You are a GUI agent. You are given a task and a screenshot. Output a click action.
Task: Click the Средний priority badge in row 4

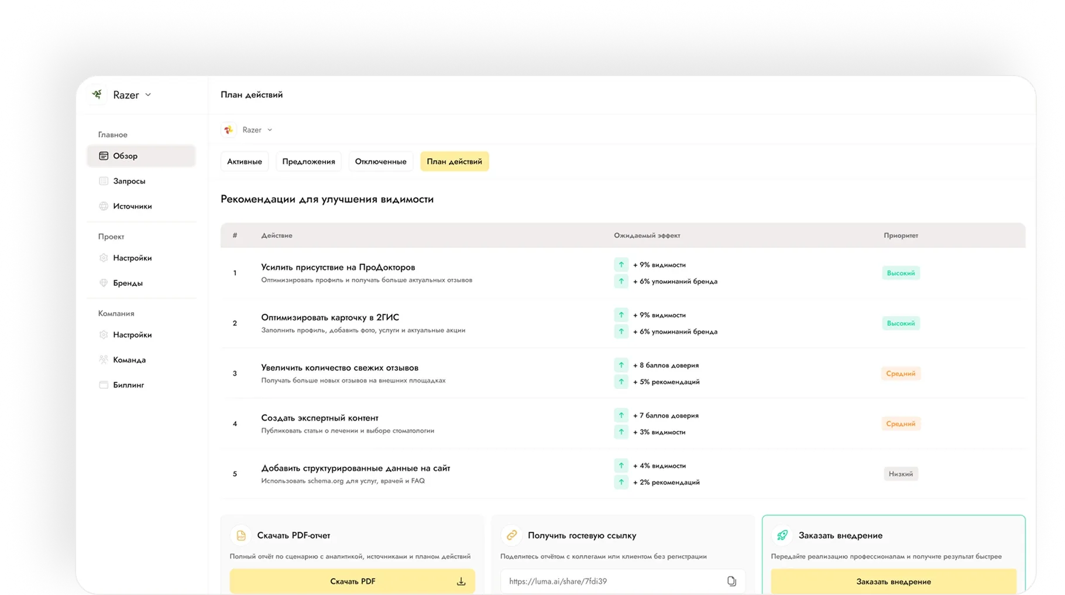(x=901, y=424)
